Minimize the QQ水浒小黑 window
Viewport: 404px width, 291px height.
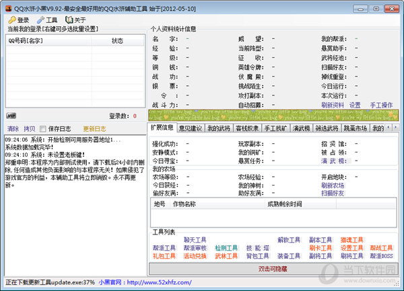tap(360, 9)
